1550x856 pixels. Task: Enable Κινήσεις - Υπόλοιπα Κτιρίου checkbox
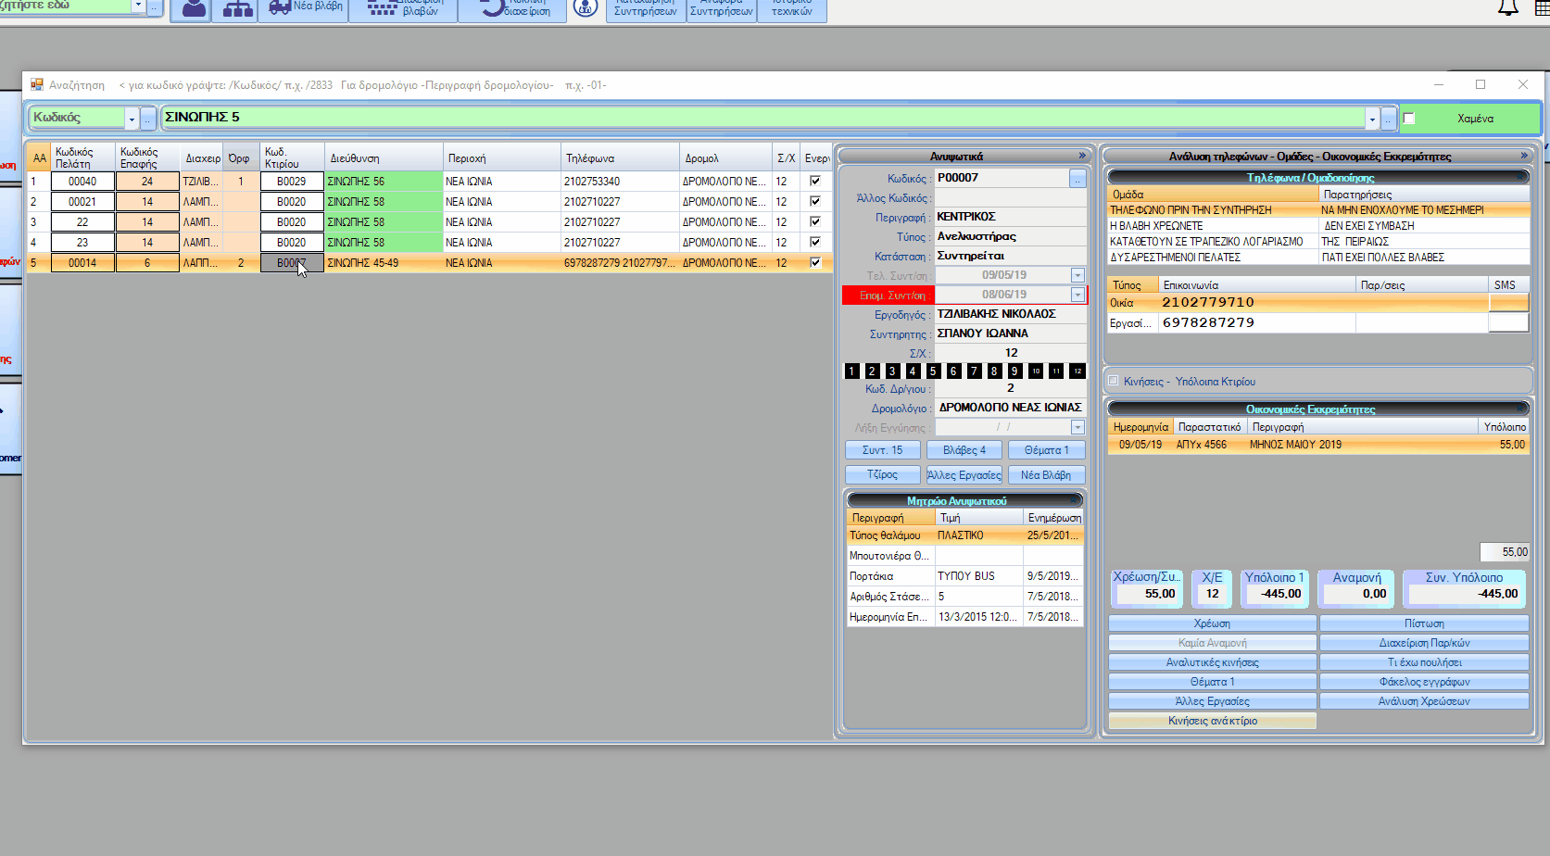(1114, 381)
